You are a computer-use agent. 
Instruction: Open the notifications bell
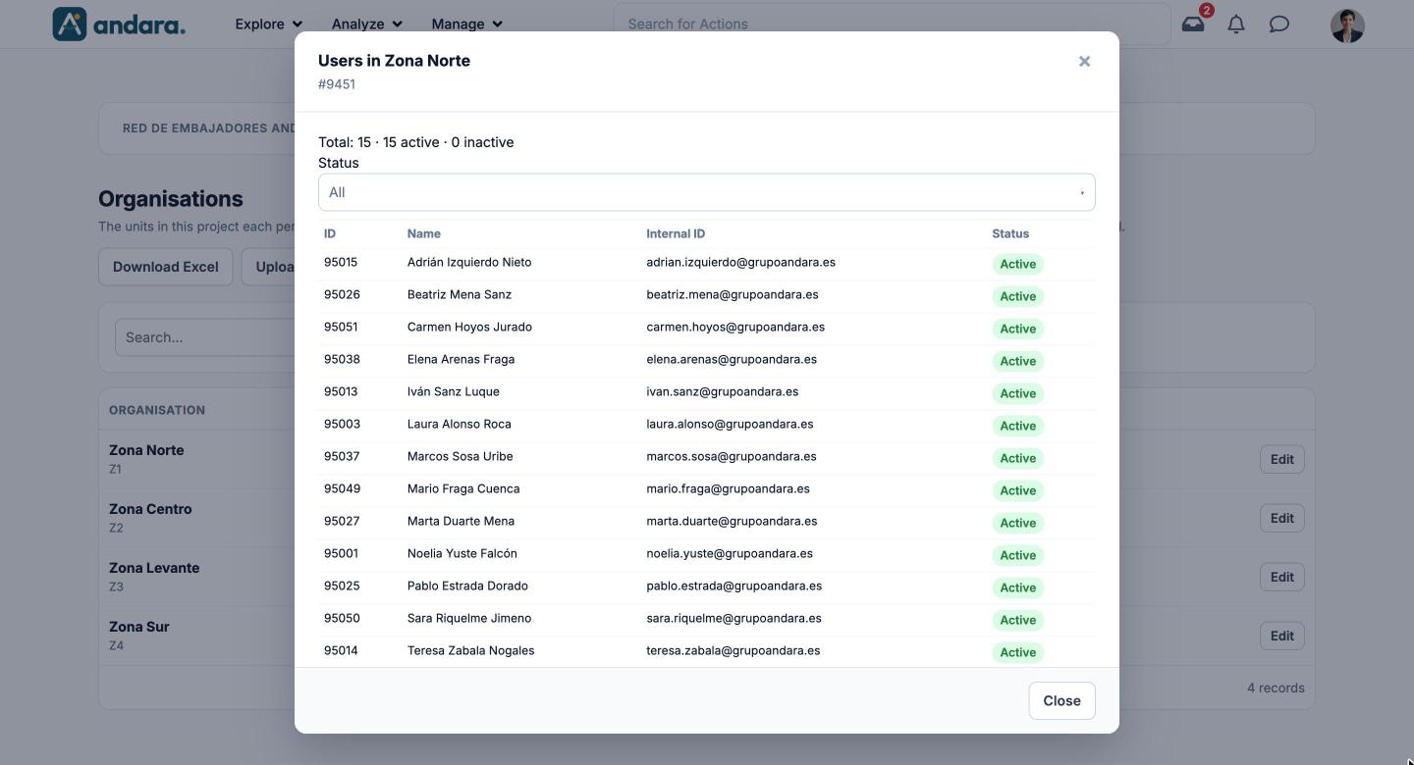[x=1236, y=24]
